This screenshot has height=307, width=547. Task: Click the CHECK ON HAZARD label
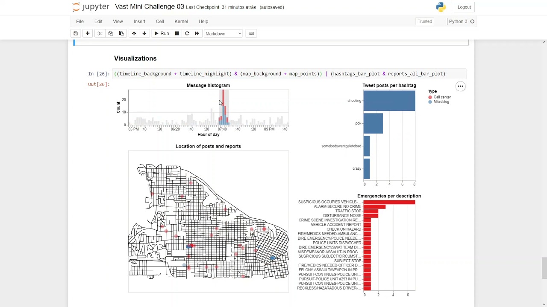[x=344, y=229]
